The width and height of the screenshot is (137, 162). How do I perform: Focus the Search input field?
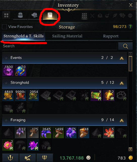coord(60,46)
